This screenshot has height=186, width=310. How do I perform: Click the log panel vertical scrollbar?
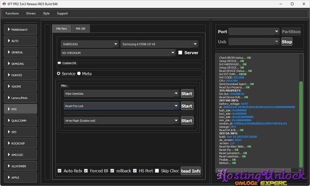pyautogui.click(x=301, y=124)
